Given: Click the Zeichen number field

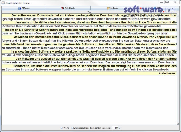Looking at the screenshot, I should coord(115,128).
